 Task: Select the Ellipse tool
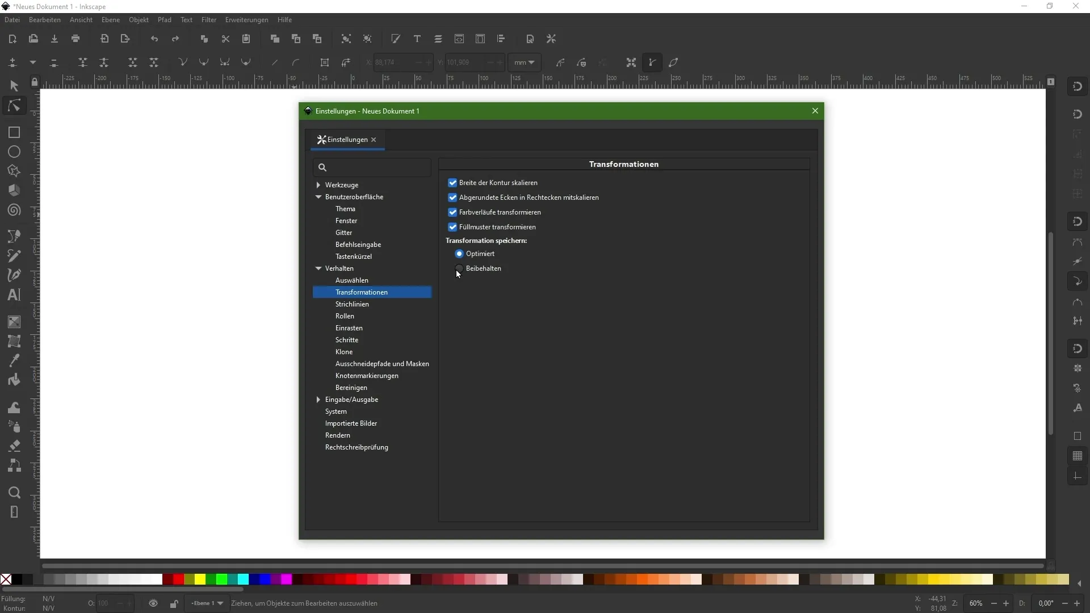click(14, 152)
